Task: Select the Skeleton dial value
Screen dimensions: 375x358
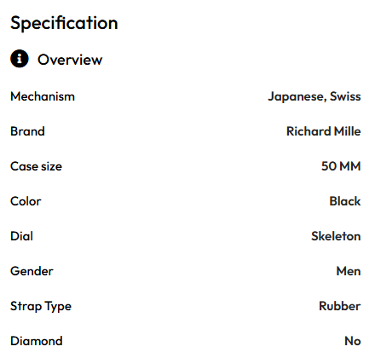Action: (336, 236)
